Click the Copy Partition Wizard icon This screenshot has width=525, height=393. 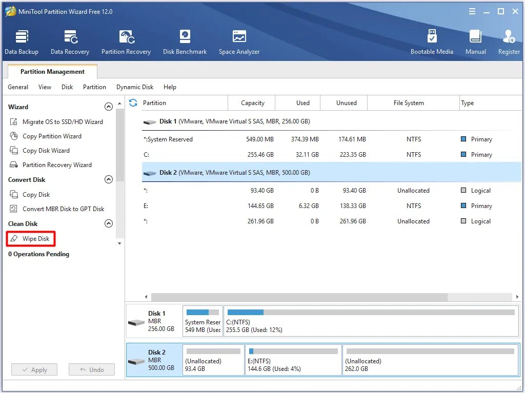(14, 136)
